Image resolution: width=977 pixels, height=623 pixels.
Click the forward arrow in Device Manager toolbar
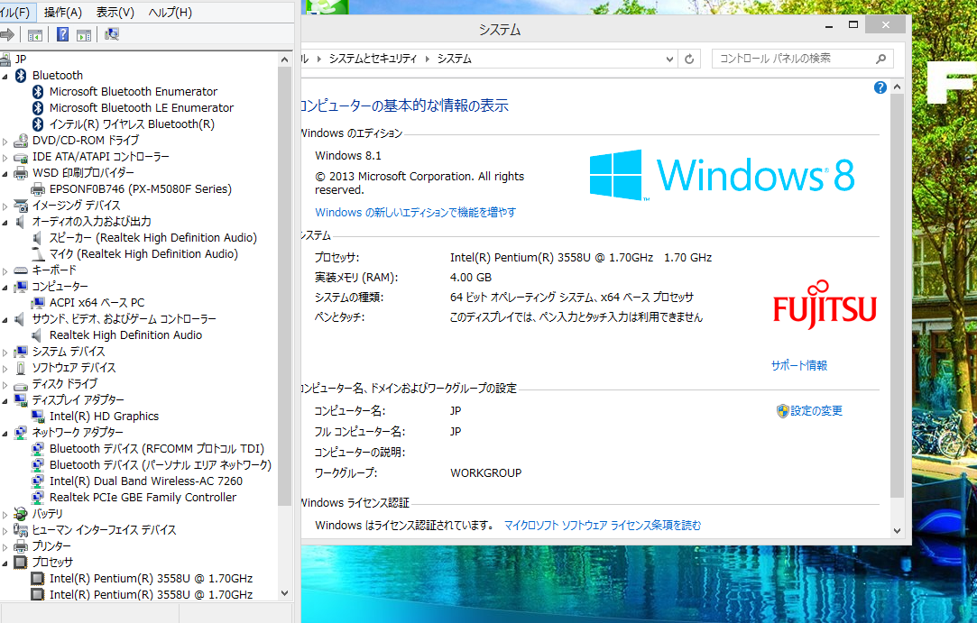[x=7, y=35]
